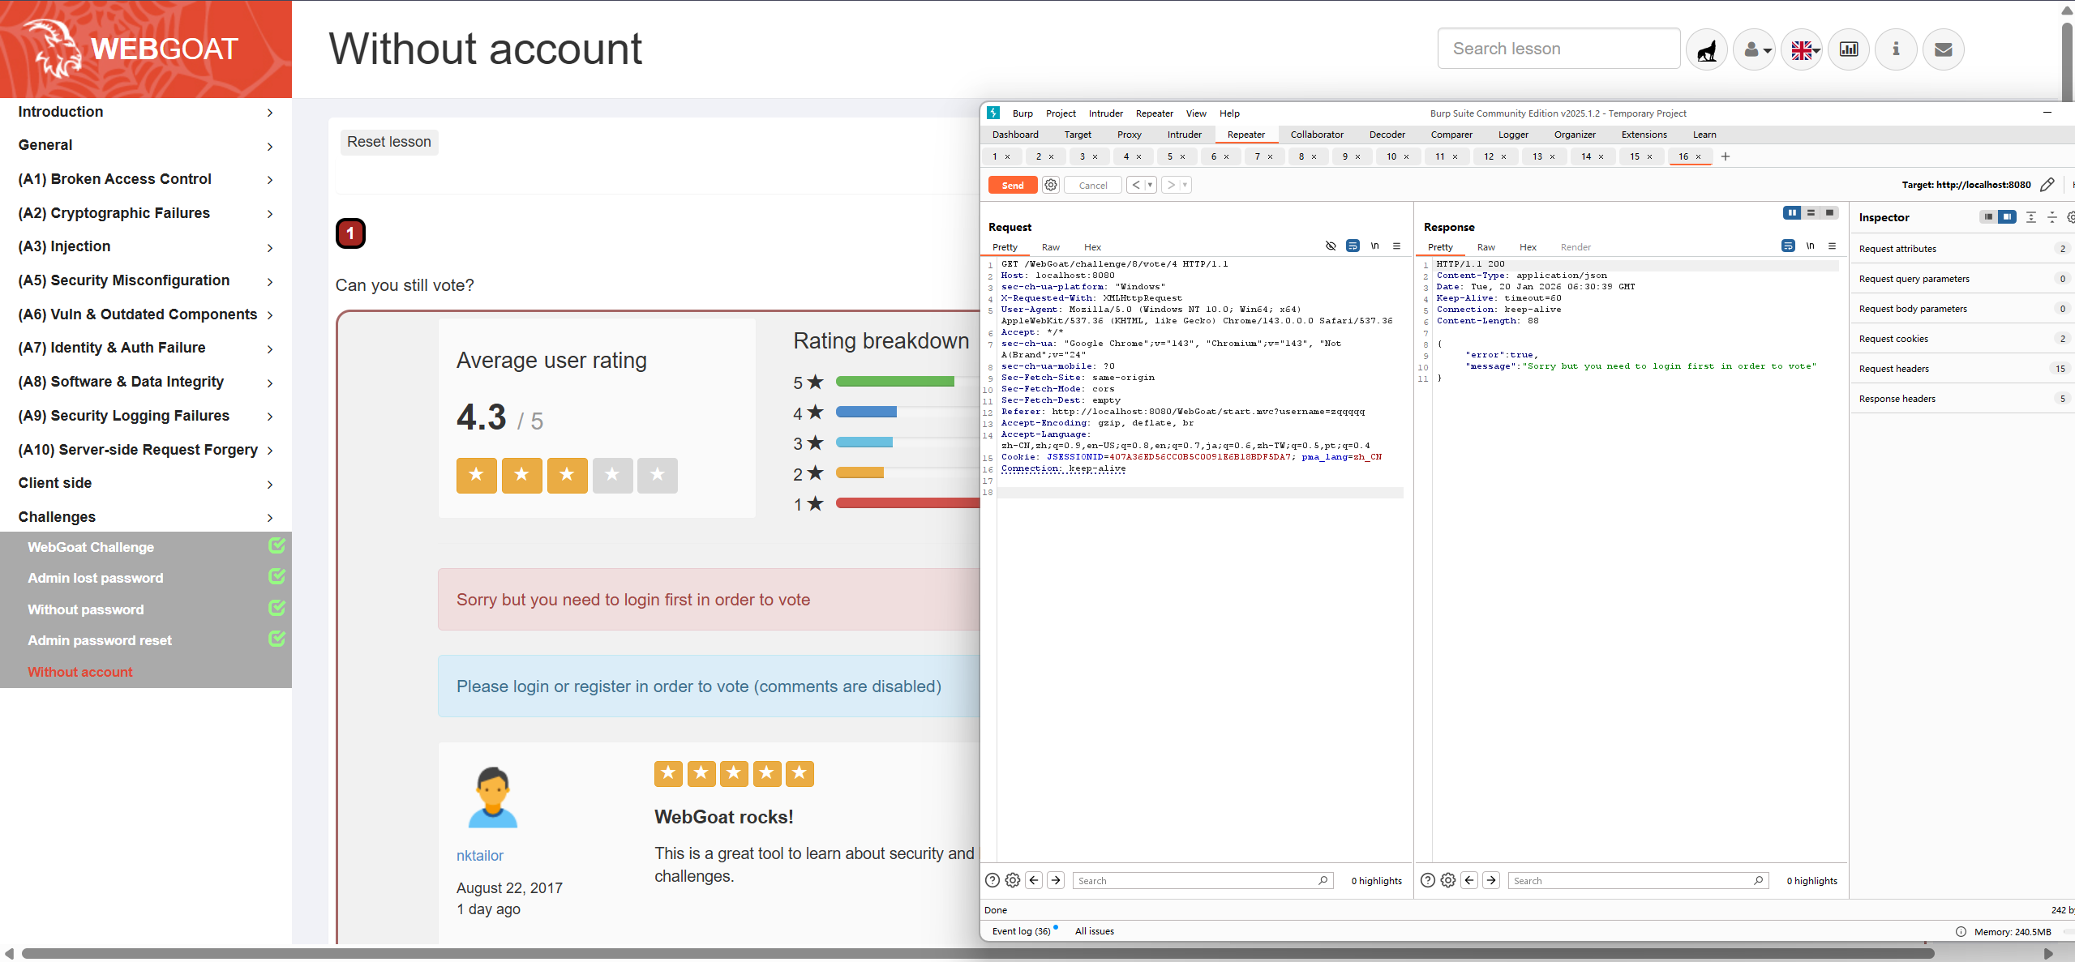Switch to side-by-side layout view
Screen dimensions: 2075x962
coord(1791,213)
